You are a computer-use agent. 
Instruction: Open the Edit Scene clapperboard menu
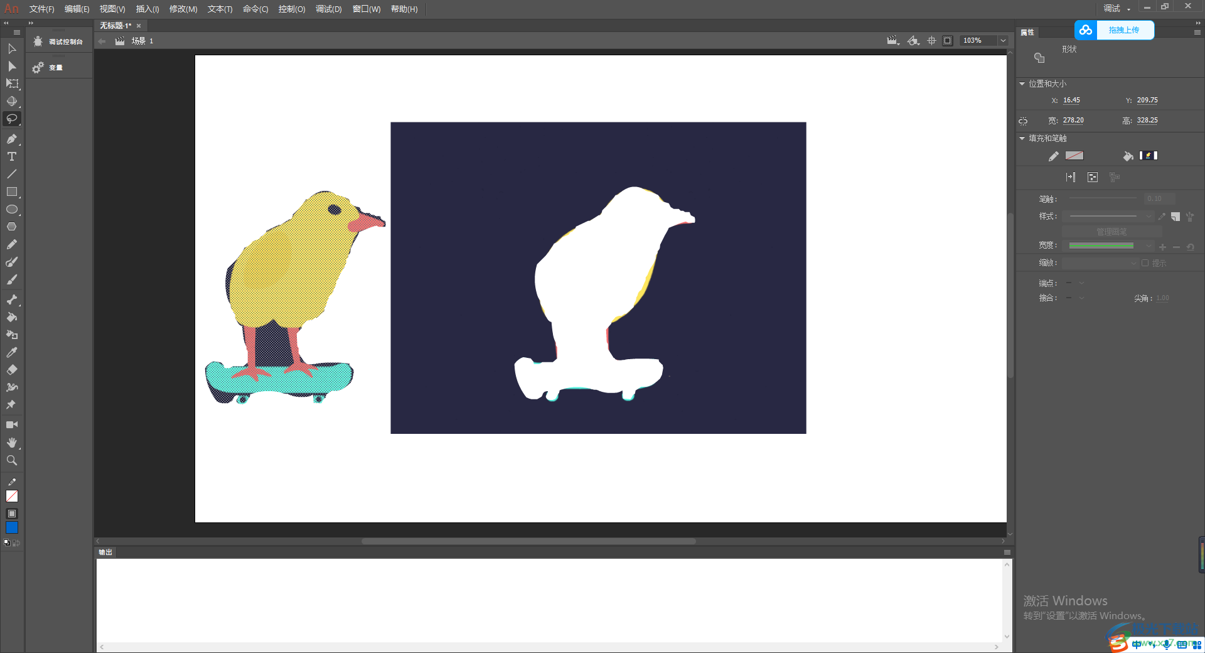(893, 41)
